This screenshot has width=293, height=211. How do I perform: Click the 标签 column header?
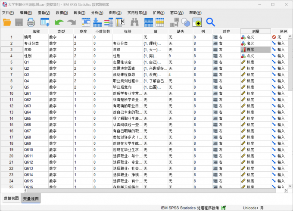click(x=128, y=31)
